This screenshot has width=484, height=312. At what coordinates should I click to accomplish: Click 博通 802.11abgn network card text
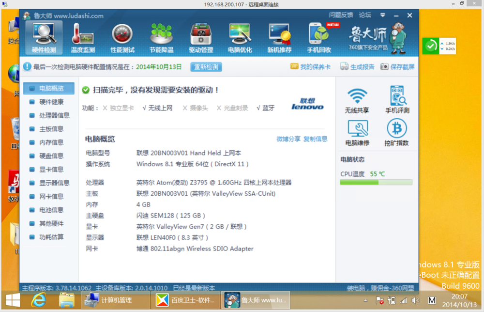click(195, 249)
